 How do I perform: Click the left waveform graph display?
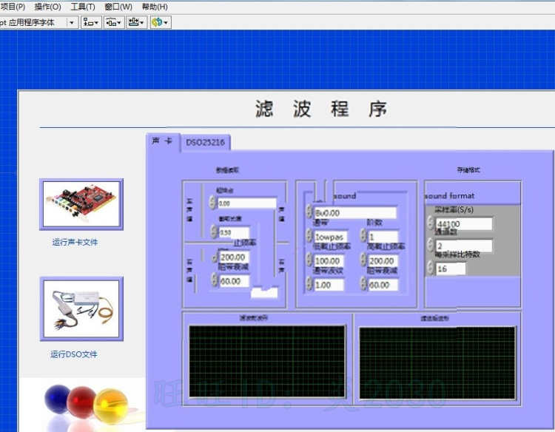[x=267, y=362]
